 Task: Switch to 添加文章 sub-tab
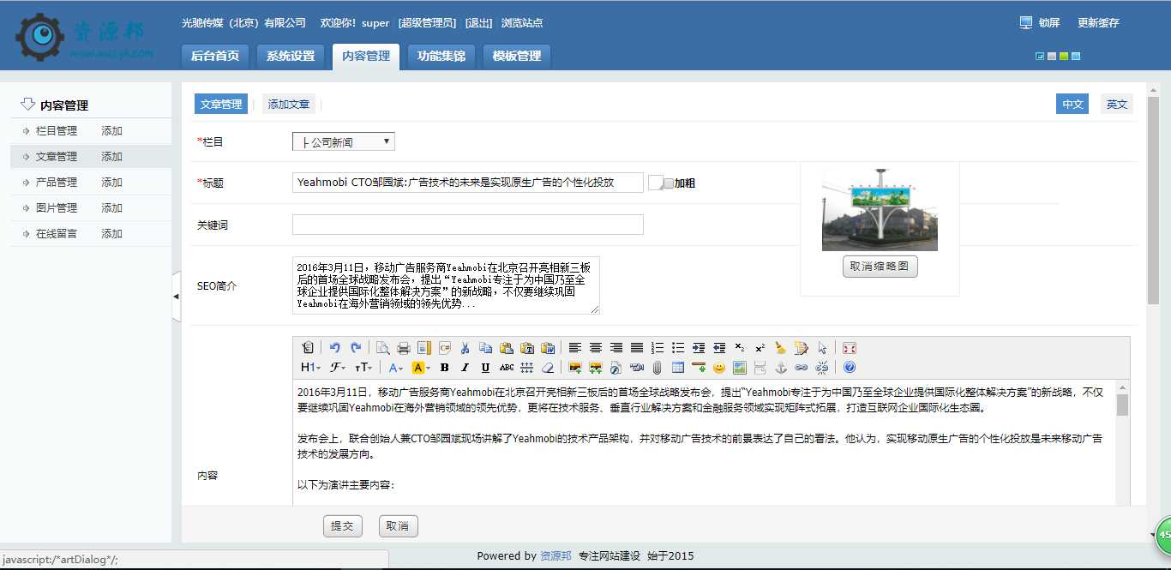[x=289, y=104]
